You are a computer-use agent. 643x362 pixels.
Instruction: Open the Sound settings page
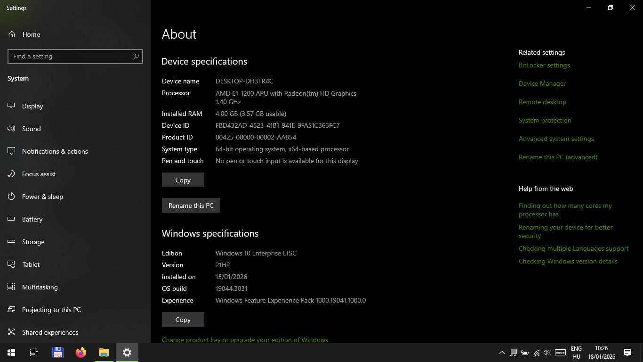(x=75, y=129)
